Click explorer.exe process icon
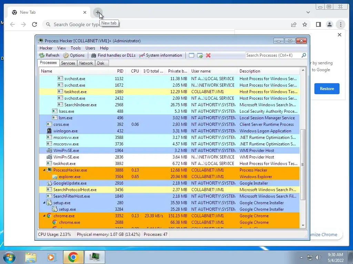 pos(55,176)
